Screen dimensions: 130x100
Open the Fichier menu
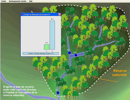pos(4,1)
